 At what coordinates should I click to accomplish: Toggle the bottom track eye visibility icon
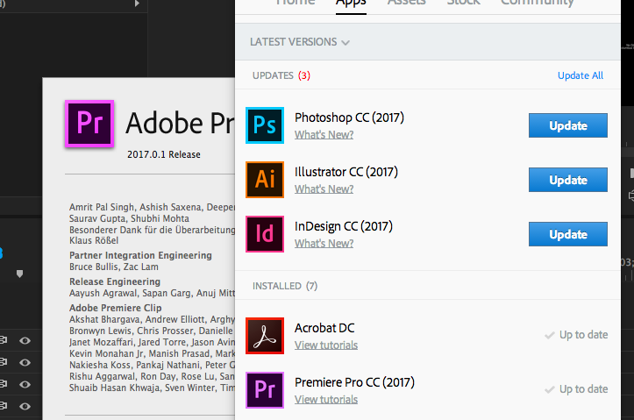point(25,406)
